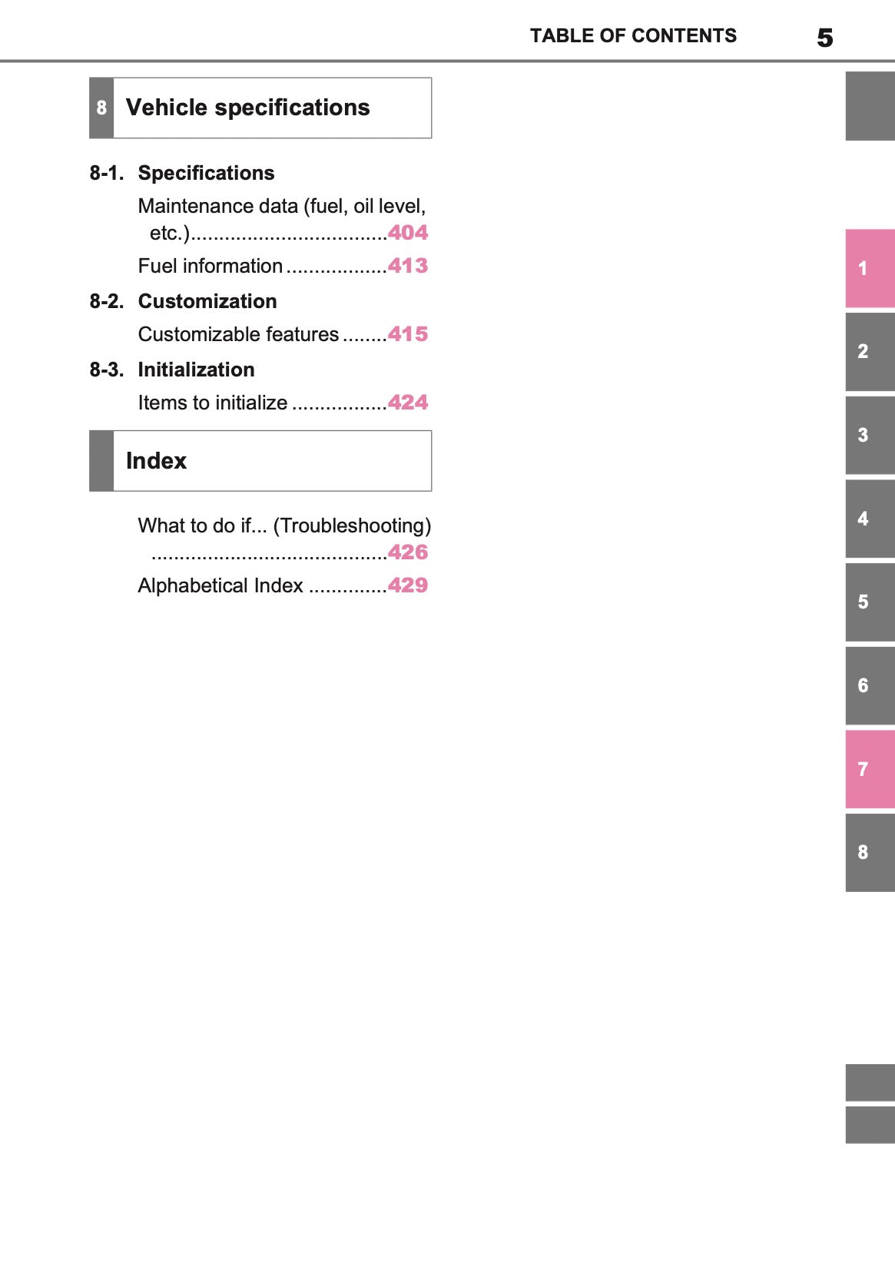This screenshot has width=895, height=1270.
Task: Open chapter tab 5 on sidebar
Action: tap(870, 602)
